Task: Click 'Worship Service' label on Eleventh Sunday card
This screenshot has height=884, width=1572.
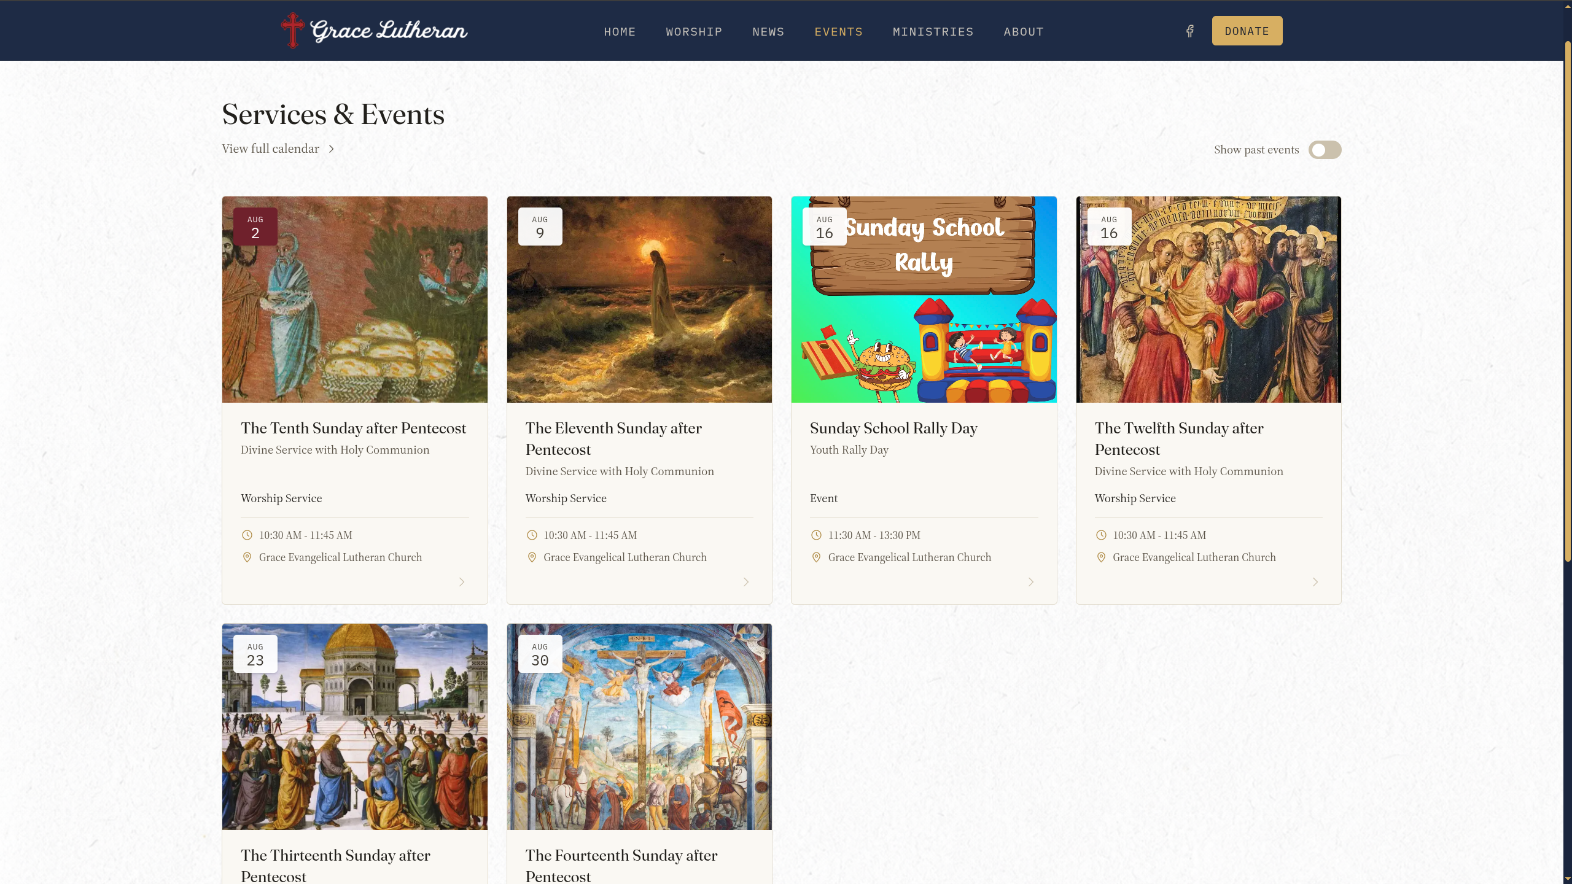Action: (x=566, y=498)
